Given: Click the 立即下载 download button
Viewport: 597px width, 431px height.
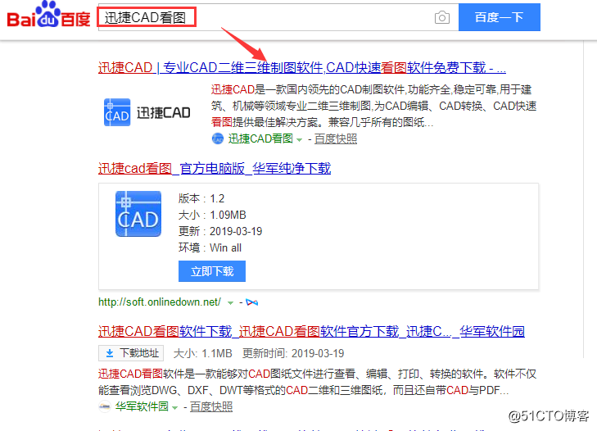Looking at the screenshot, I should tap(212, 271).
